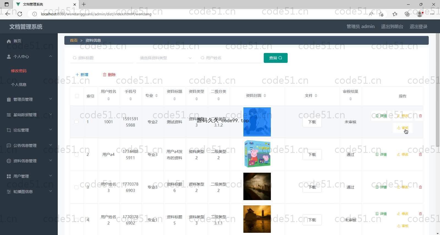Image resolution: width=440 pixels, height=235 pixels.
Task: Expand the 论坛管理 chevron
Action: [51, 130]
